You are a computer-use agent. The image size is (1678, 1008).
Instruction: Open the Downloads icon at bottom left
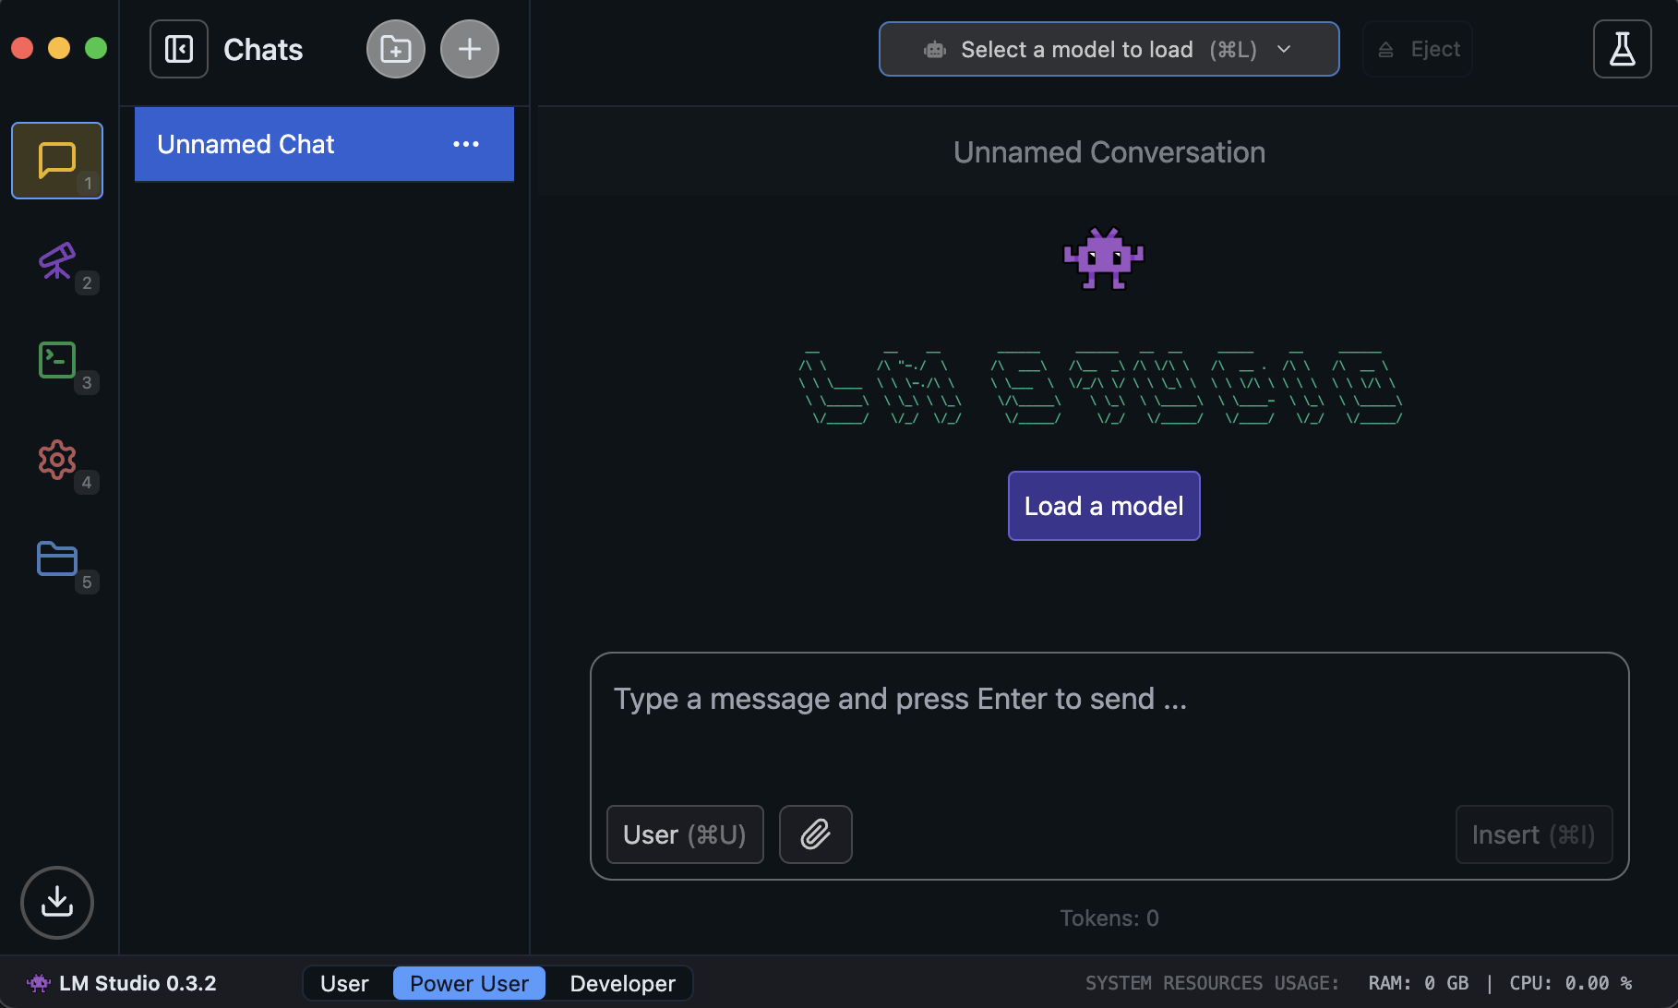57,902
